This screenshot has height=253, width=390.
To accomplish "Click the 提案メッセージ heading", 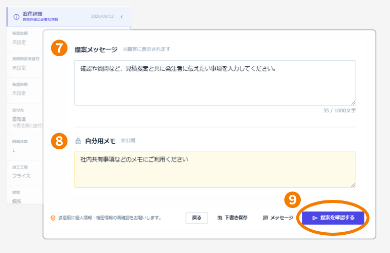I will click(96, 50).
